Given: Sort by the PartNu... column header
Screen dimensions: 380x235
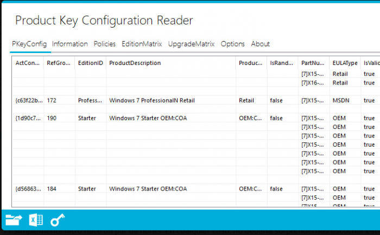Looking at the screenshot, I should click(314, 63).
